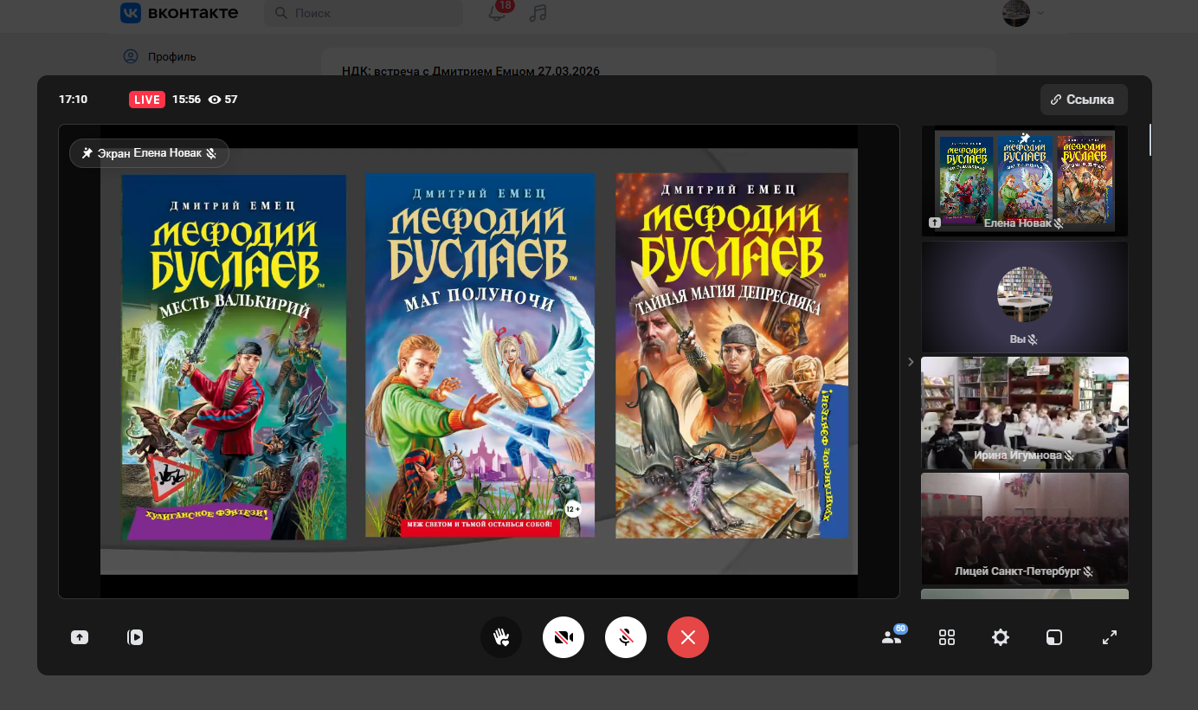Image resolution: width=1198 pixels, height=710 pixels.
Task: Open the watch-together video icon
Action: [135, 637]
